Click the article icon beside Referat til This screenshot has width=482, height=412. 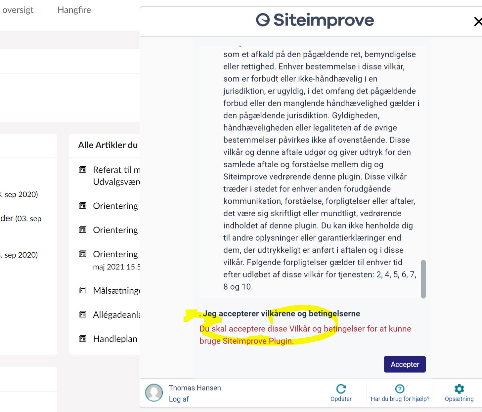82,170
